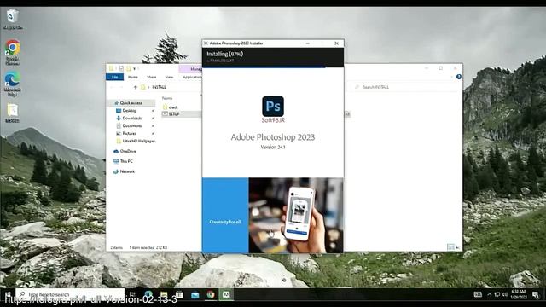Click the volume speaker tray icon
The height and width of the screenshot is (307, 546).
coord(504,294)
